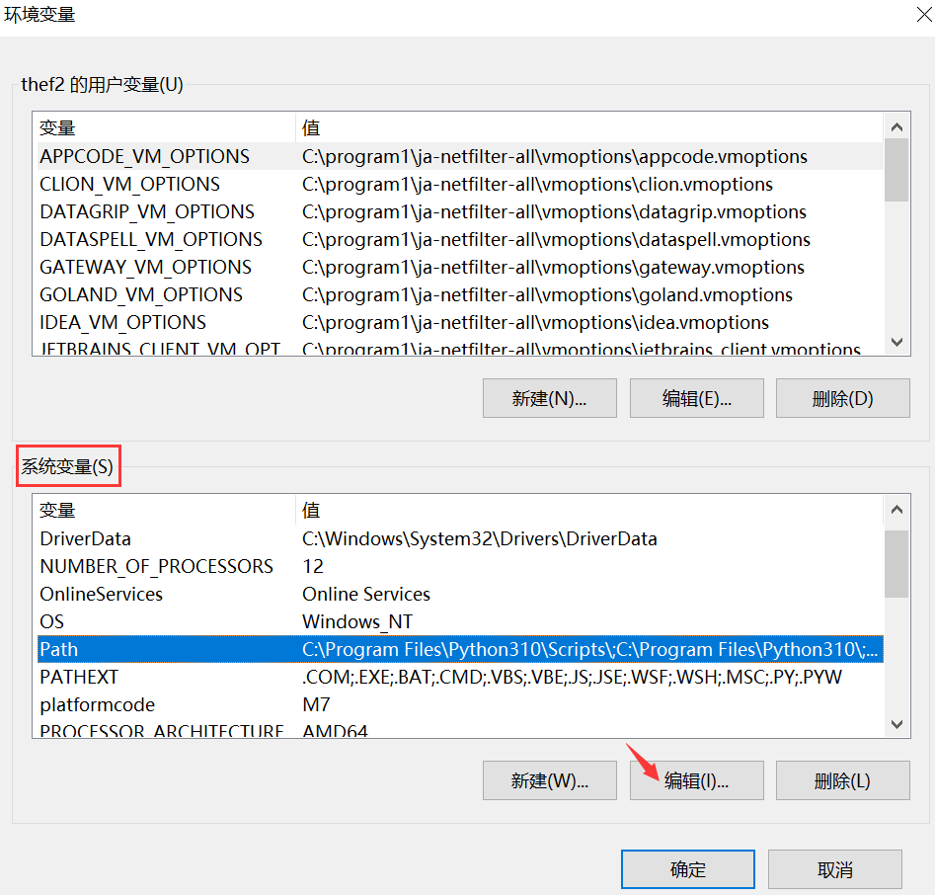
Task: Click dataspell.vmoptions path value
Action: (x=556, y=239)
